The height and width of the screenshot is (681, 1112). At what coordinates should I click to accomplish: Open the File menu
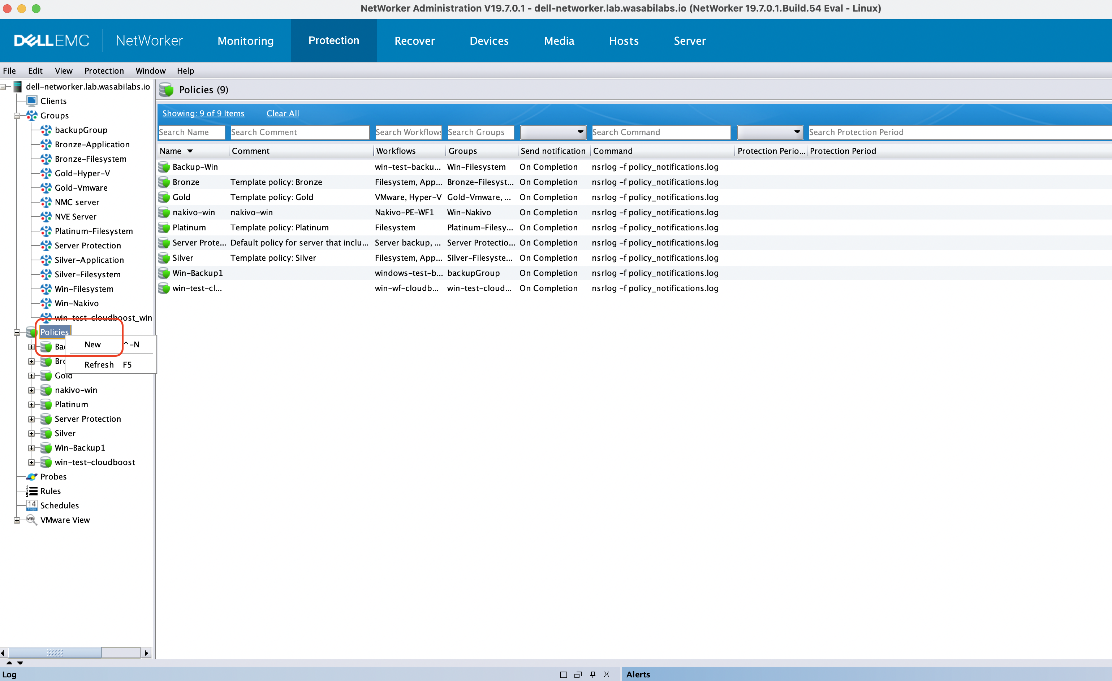tap(9, 71)
